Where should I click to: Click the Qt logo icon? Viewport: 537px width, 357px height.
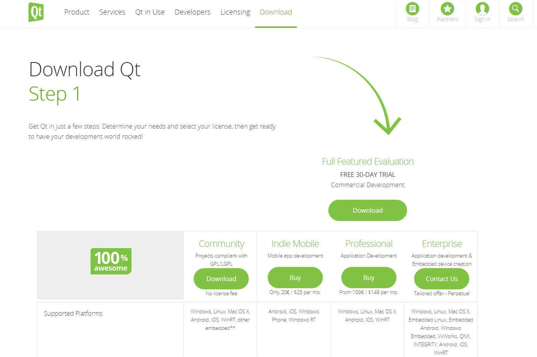[x=36, y=12]
